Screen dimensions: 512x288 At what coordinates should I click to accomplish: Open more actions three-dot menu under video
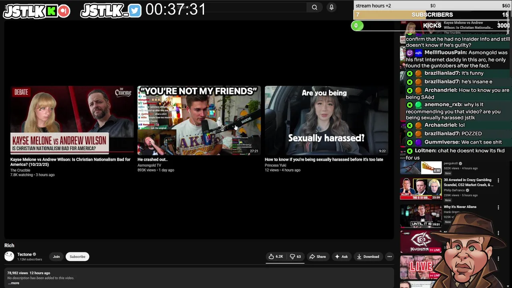tap(389, 256)
